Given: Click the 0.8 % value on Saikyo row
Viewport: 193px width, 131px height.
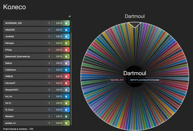Looking at the screenshot, I should [59, 63].
